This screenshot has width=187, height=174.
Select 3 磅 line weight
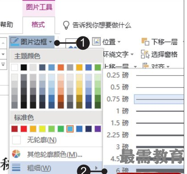click(143, 147)
